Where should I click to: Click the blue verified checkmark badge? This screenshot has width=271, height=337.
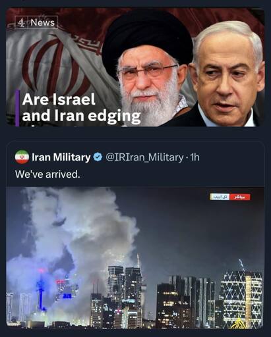(x=98, y=157)
